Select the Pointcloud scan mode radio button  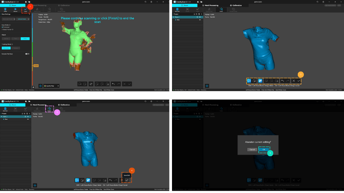(2, 27)
